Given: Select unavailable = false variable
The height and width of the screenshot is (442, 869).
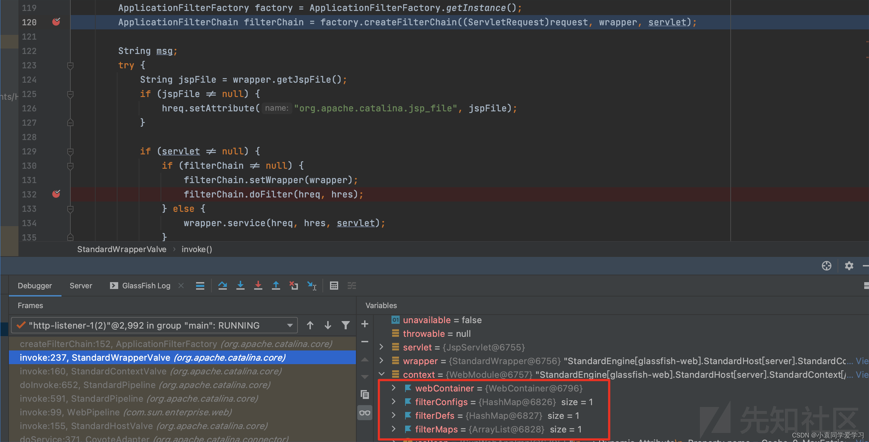Looking at the screenshot, I should (x=442, y=320).
